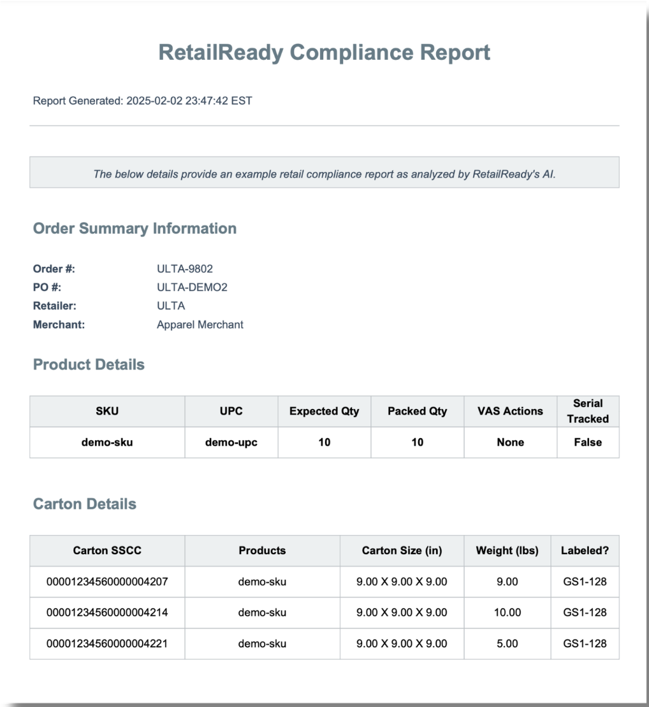
Task: Click the 10.00 weight cell
Action: (x=507, y=612)
